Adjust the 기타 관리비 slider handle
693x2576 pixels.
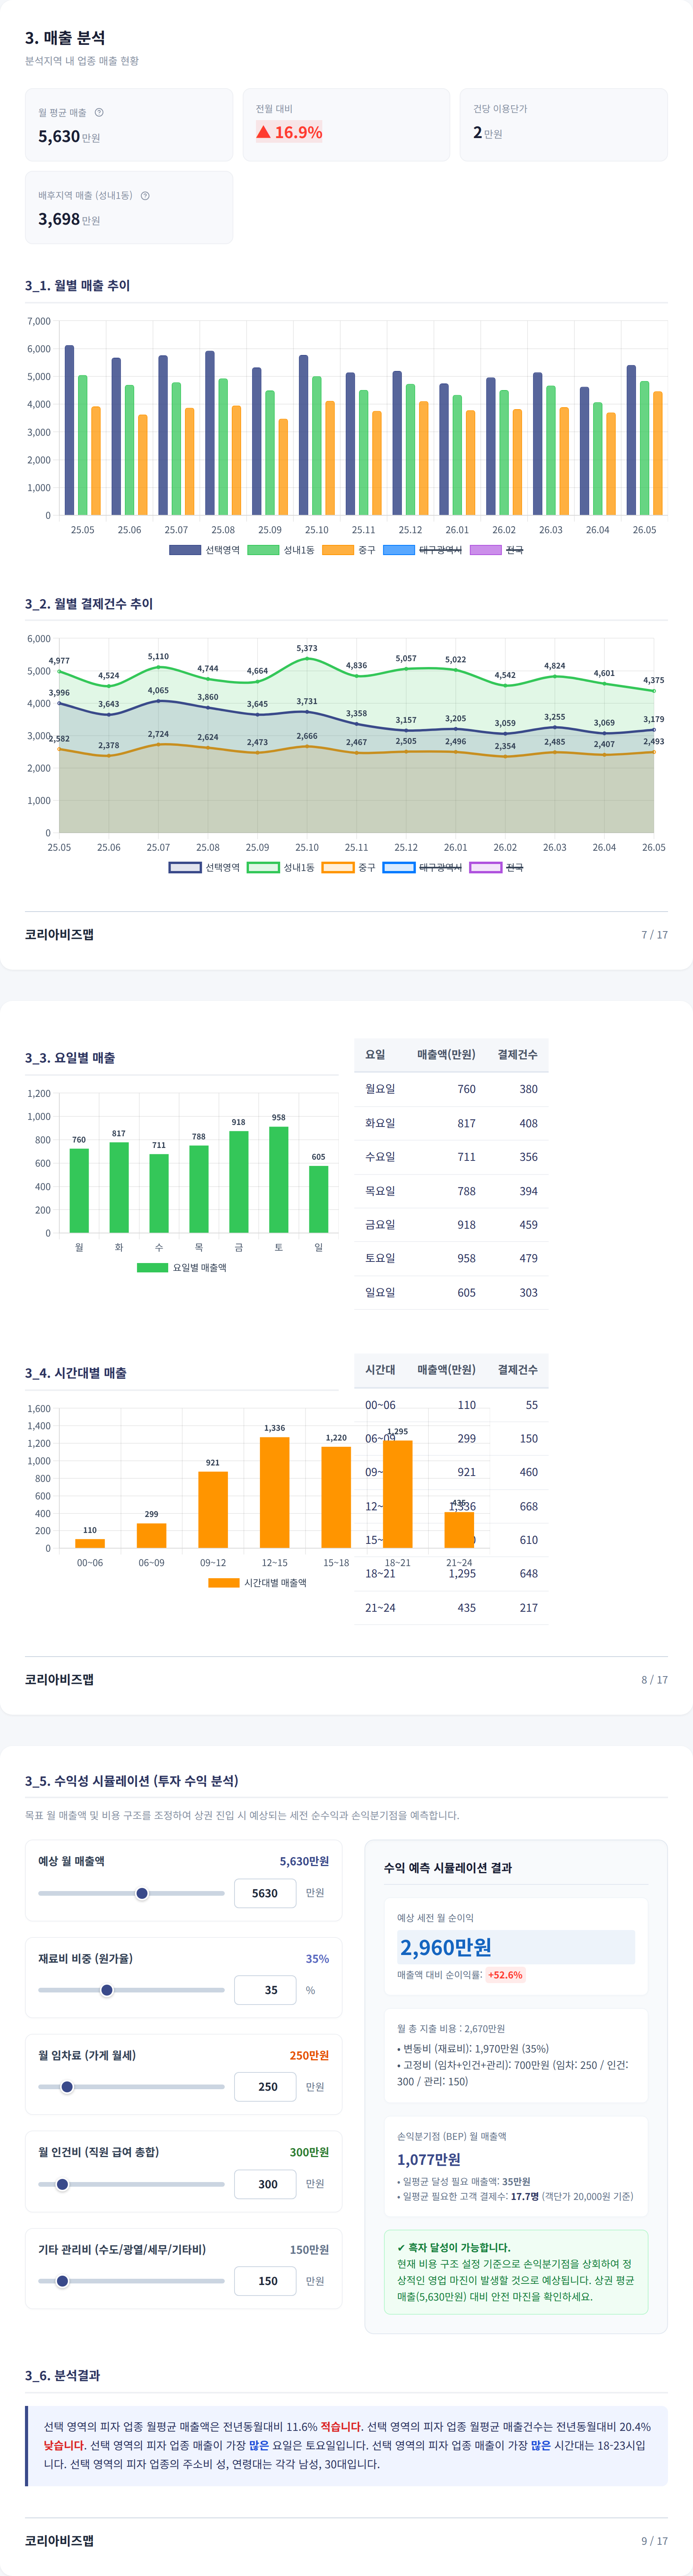click(x=62, y=2281)
